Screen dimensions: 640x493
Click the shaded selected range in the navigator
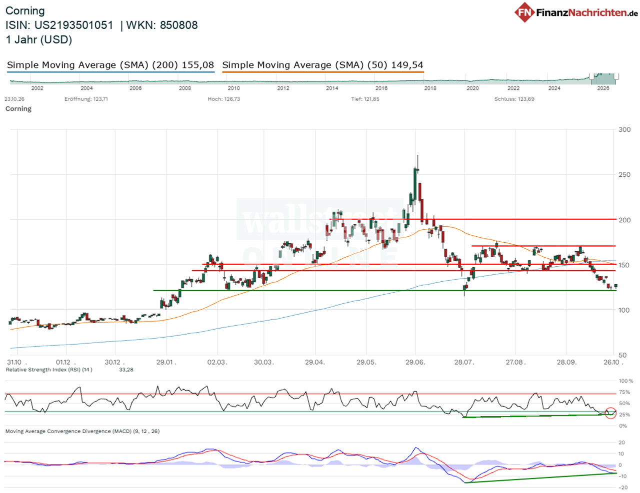tap(604, 78)
